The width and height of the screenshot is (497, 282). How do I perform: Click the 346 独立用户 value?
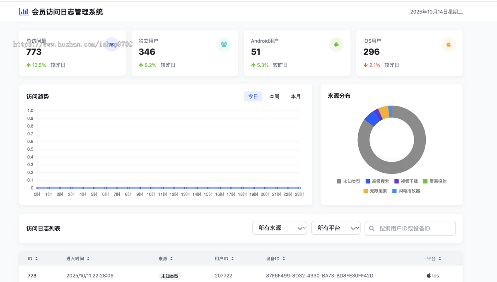[147, 52]
